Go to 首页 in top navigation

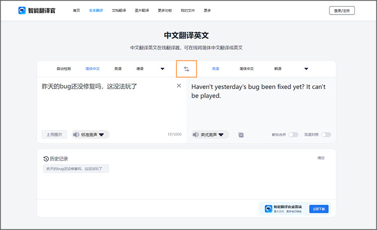pos(76,11)
